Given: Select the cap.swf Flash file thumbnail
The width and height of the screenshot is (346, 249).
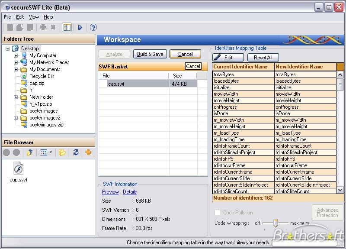Looking at the screenshot, I should pyautogui.click(x=18, y=169).
